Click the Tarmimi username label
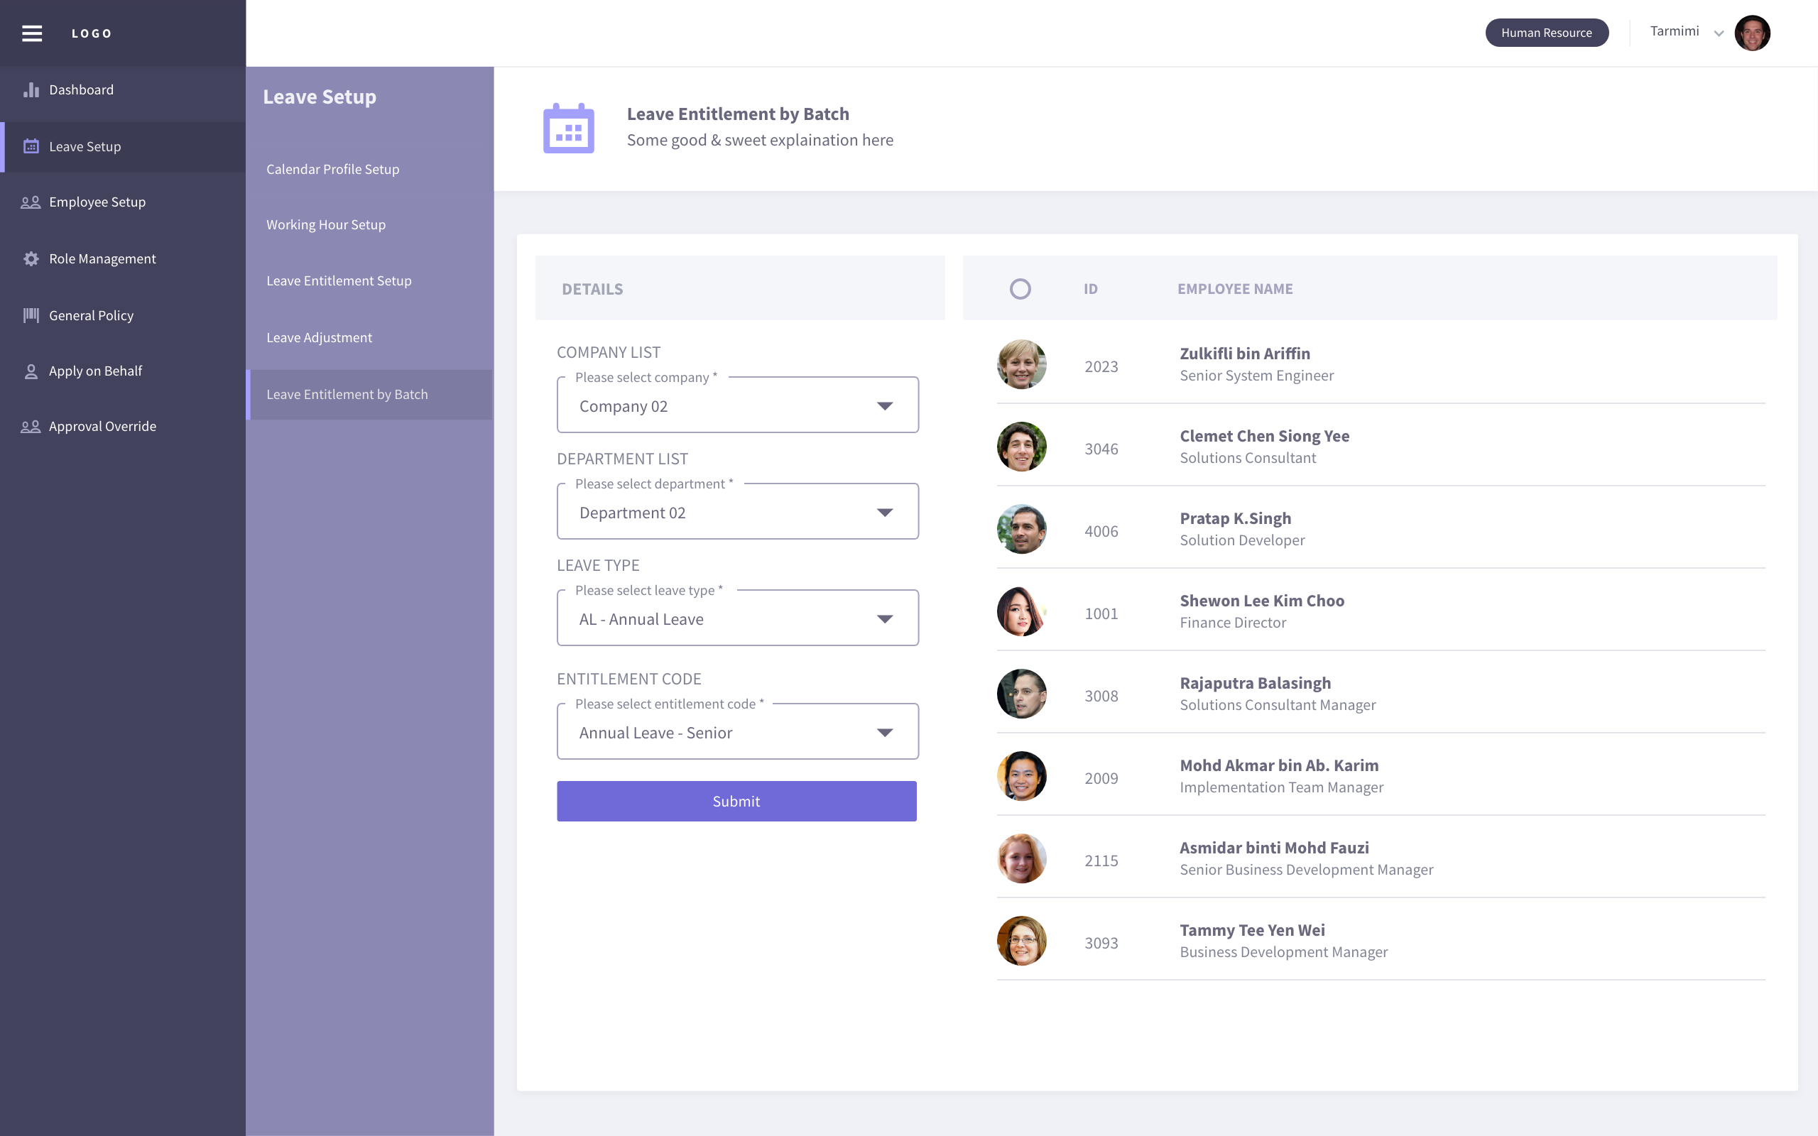1818x1136 pixels. click(1674, 31)
